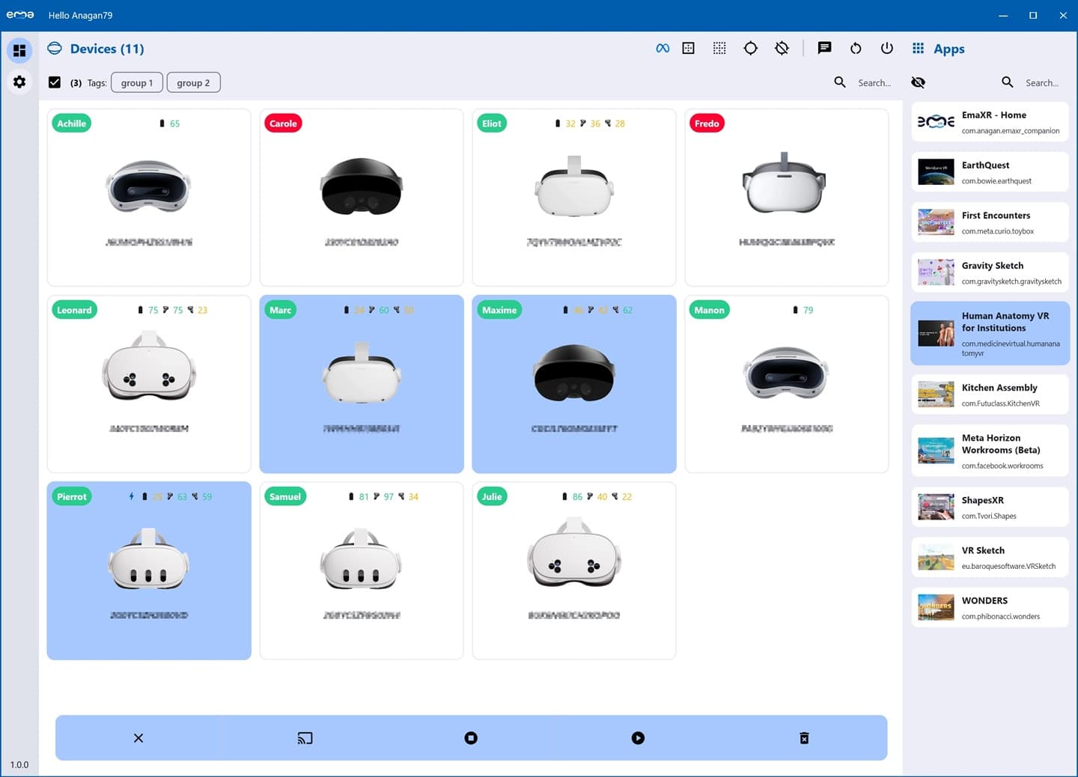Viewport: 1078px width, 777px height.
Task: Click the Meta infinity logo icon
Action: tap(663, 49)
